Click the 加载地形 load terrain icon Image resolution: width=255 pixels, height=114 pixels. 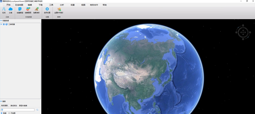tap(36, 9)
